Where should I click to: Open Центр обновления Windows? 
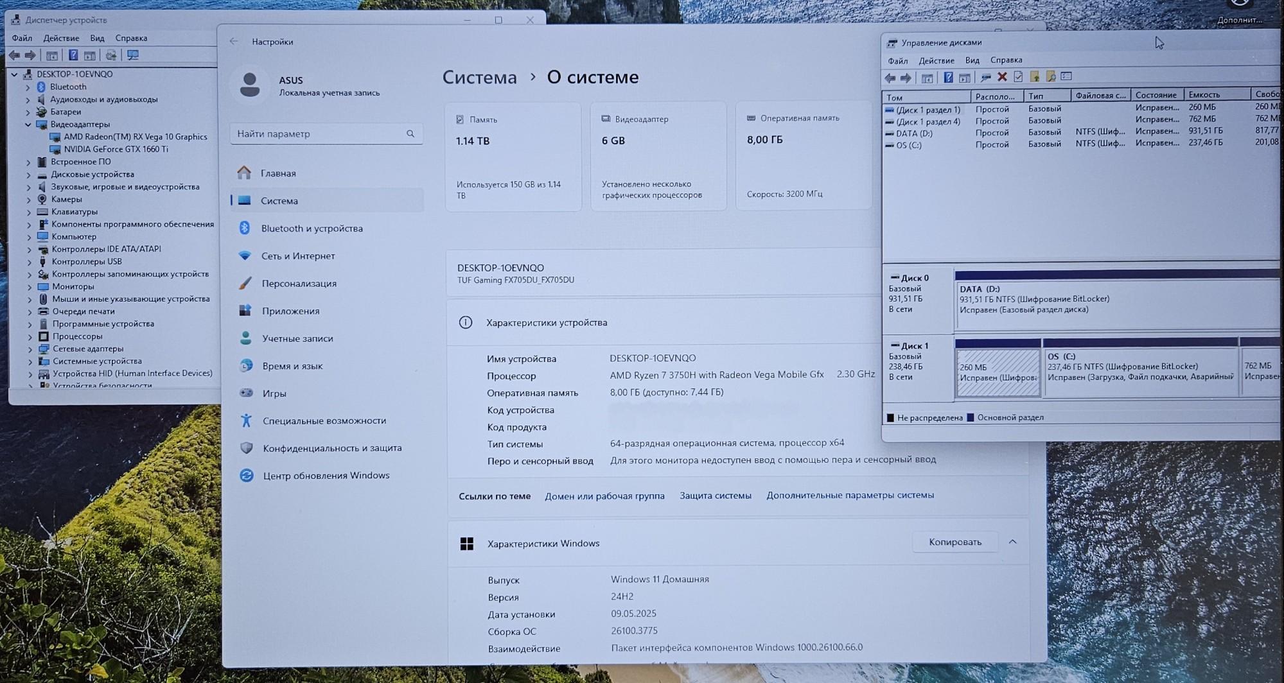pos(327,475)
